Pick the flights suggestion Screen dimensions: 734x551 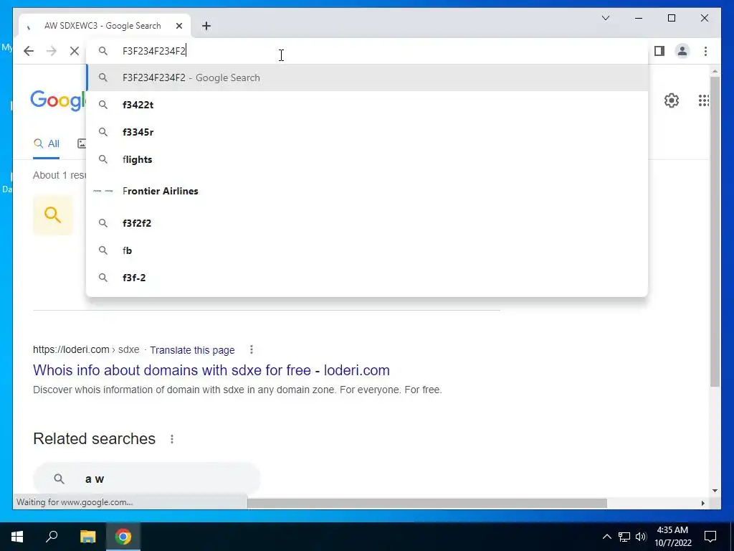368,159
